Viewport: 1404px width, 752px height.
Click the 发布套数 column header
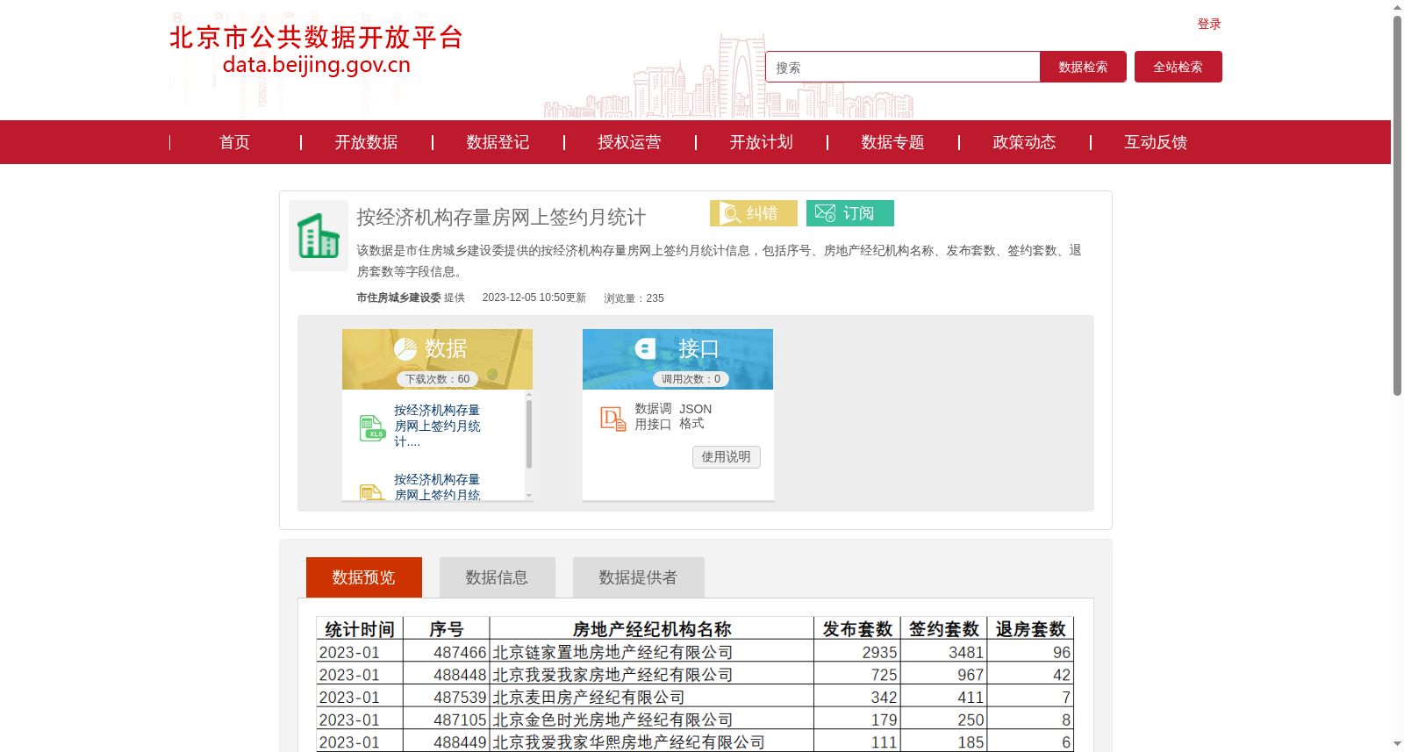pyautogui.click(x=857, y=628)
